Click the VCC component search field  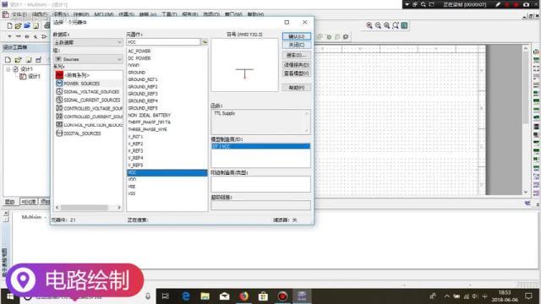coord(163,42)
